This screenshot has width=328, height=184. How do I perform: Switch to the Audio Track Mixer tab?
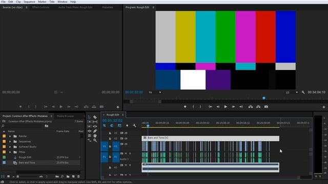point(75,7)
